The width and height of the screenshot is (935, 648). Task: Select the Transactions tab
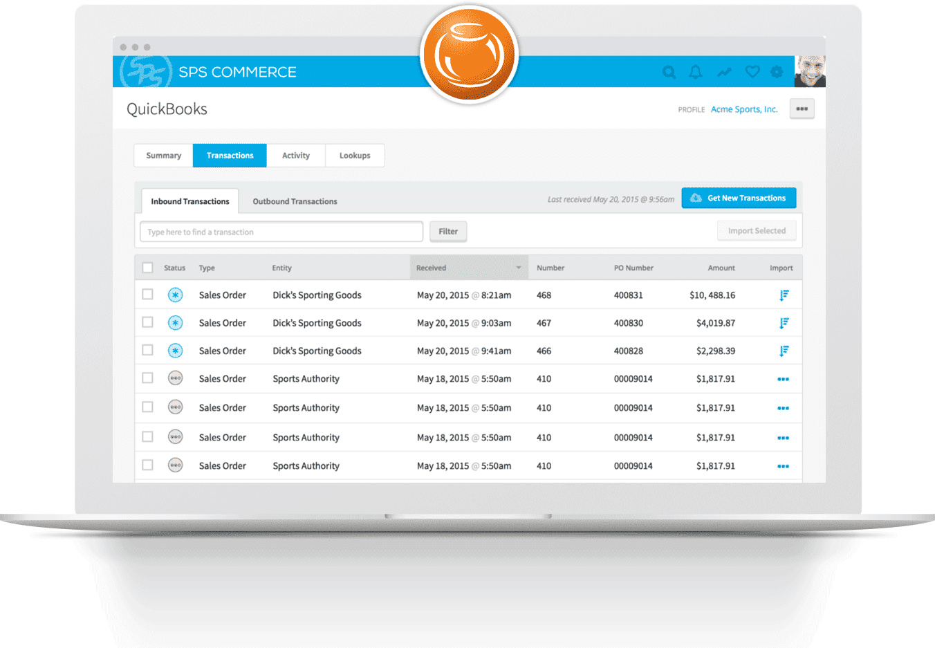(x=230, y=156)
